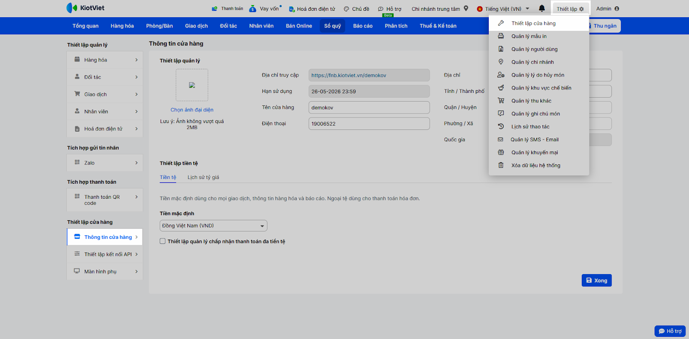Click the map pin icon for Quản lý chi nhánh
This screenshot has width=689, height=339.
[501, 62]
